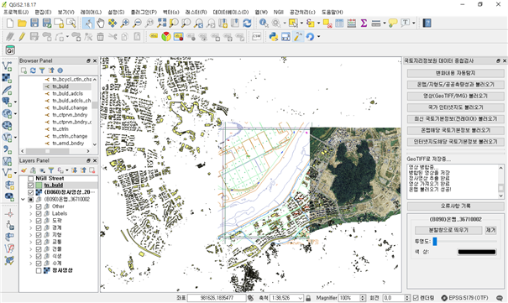Expand the 경계 layer group
This screenshot has height=303, width=508.
31,228
